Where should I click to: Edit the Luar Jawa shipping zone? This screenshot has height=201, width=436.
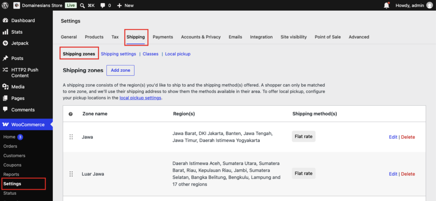[393, 174]
